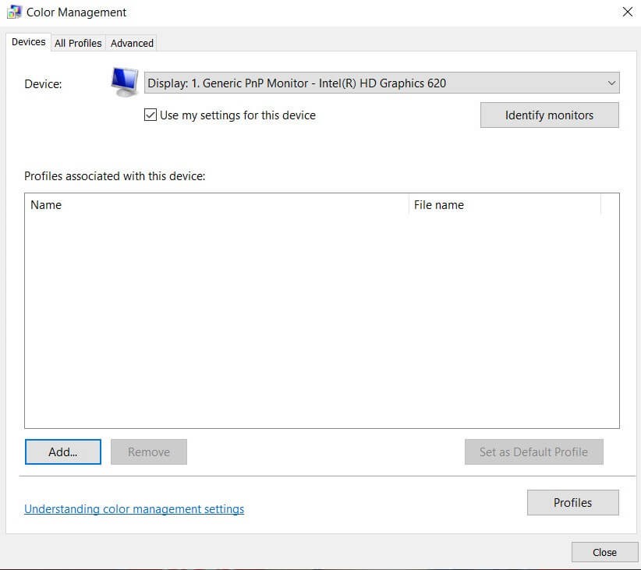Go to the Advanced tab
This screenshot has width=641, height=570.
click(132, 43)
